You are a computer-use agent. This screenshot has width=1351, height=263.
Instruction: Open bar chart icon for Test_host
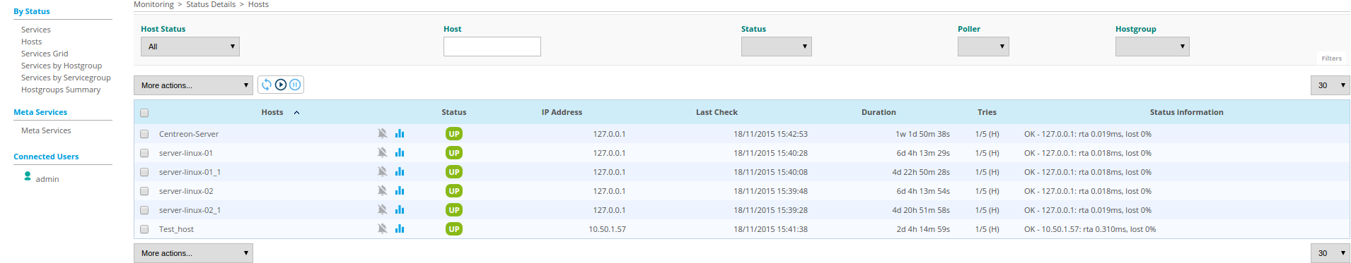[400, 228]
